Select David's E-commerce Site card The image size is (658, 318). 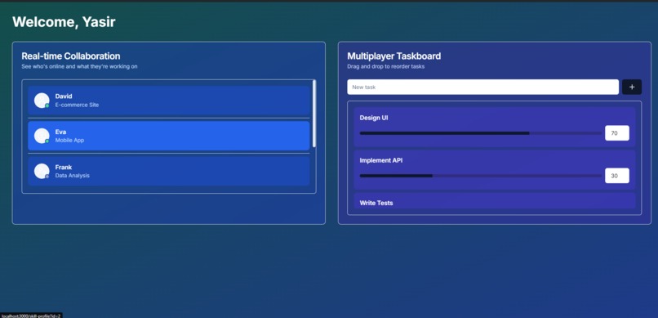pyautogui.click(x=169, y=101)
